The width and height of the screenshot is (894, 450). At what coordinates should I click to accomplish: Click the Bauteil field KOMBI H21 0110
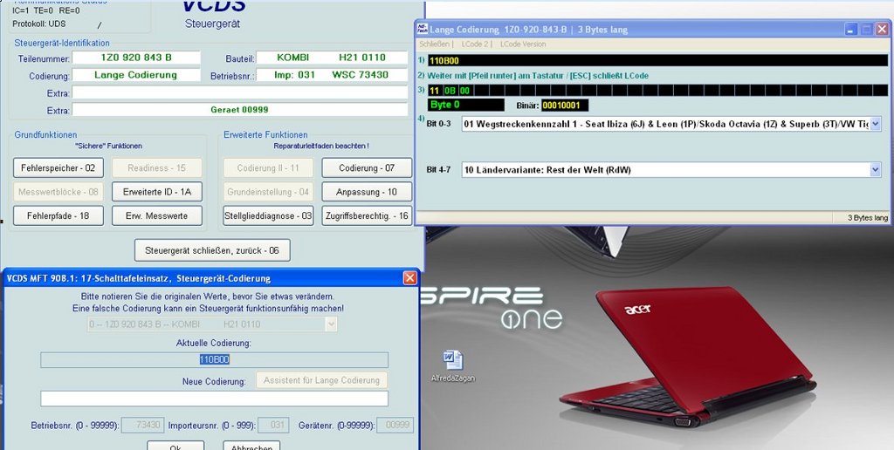(x=332, y=58)
